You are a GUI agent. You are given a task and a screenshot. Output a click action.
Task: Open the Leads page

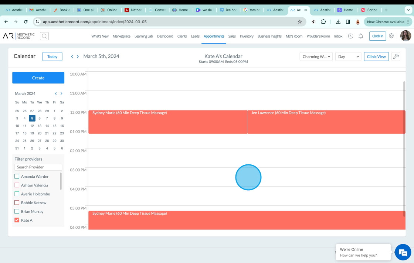click(195, 36)
